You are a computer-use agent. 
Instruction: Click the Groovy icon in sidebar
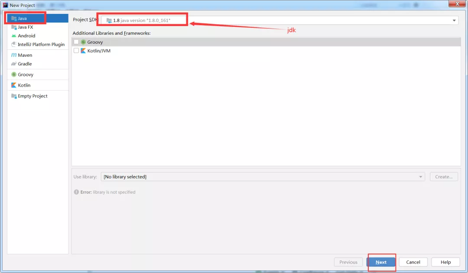(14, 75)
